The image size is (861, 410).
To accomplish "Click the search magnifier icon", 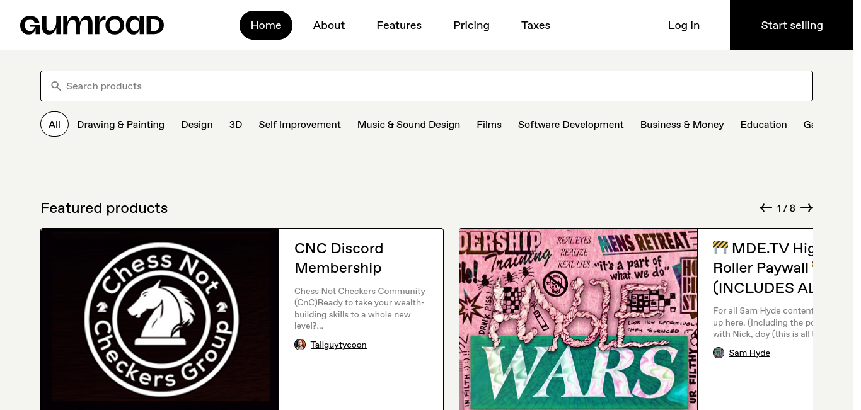I will point(56,86).
